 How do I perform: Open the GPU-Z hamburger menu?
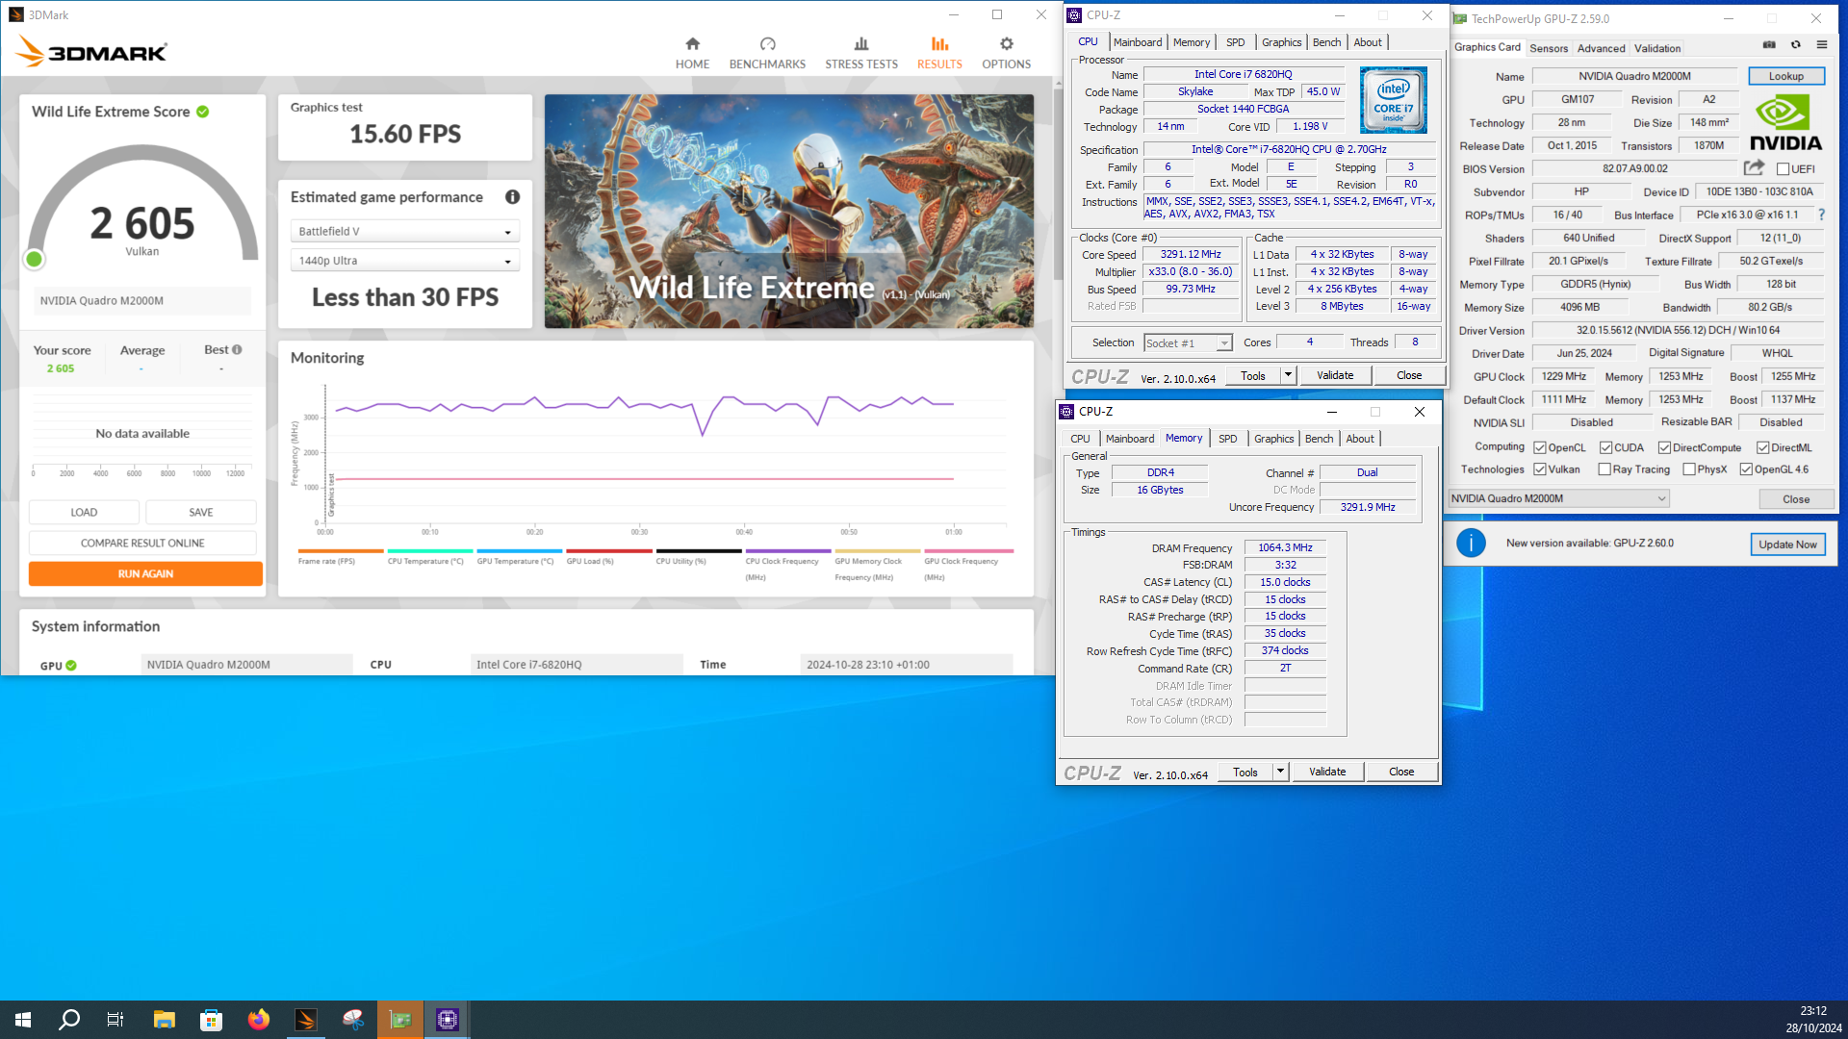click(1822, 45)
